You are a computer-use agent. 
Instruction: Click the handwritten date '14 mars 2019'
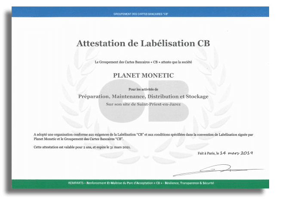(x=236, y=153)
